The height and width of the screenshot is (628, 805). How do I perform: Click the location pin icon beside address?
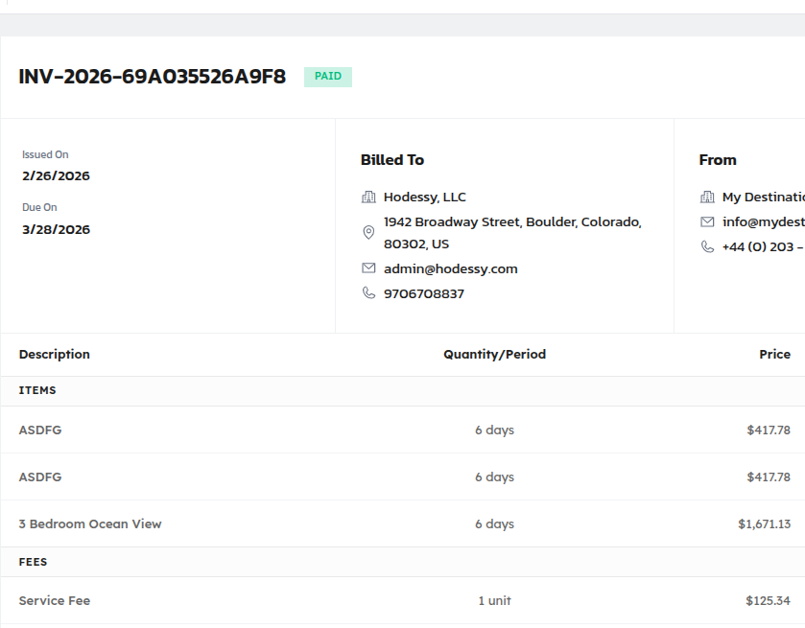[368, 233]
